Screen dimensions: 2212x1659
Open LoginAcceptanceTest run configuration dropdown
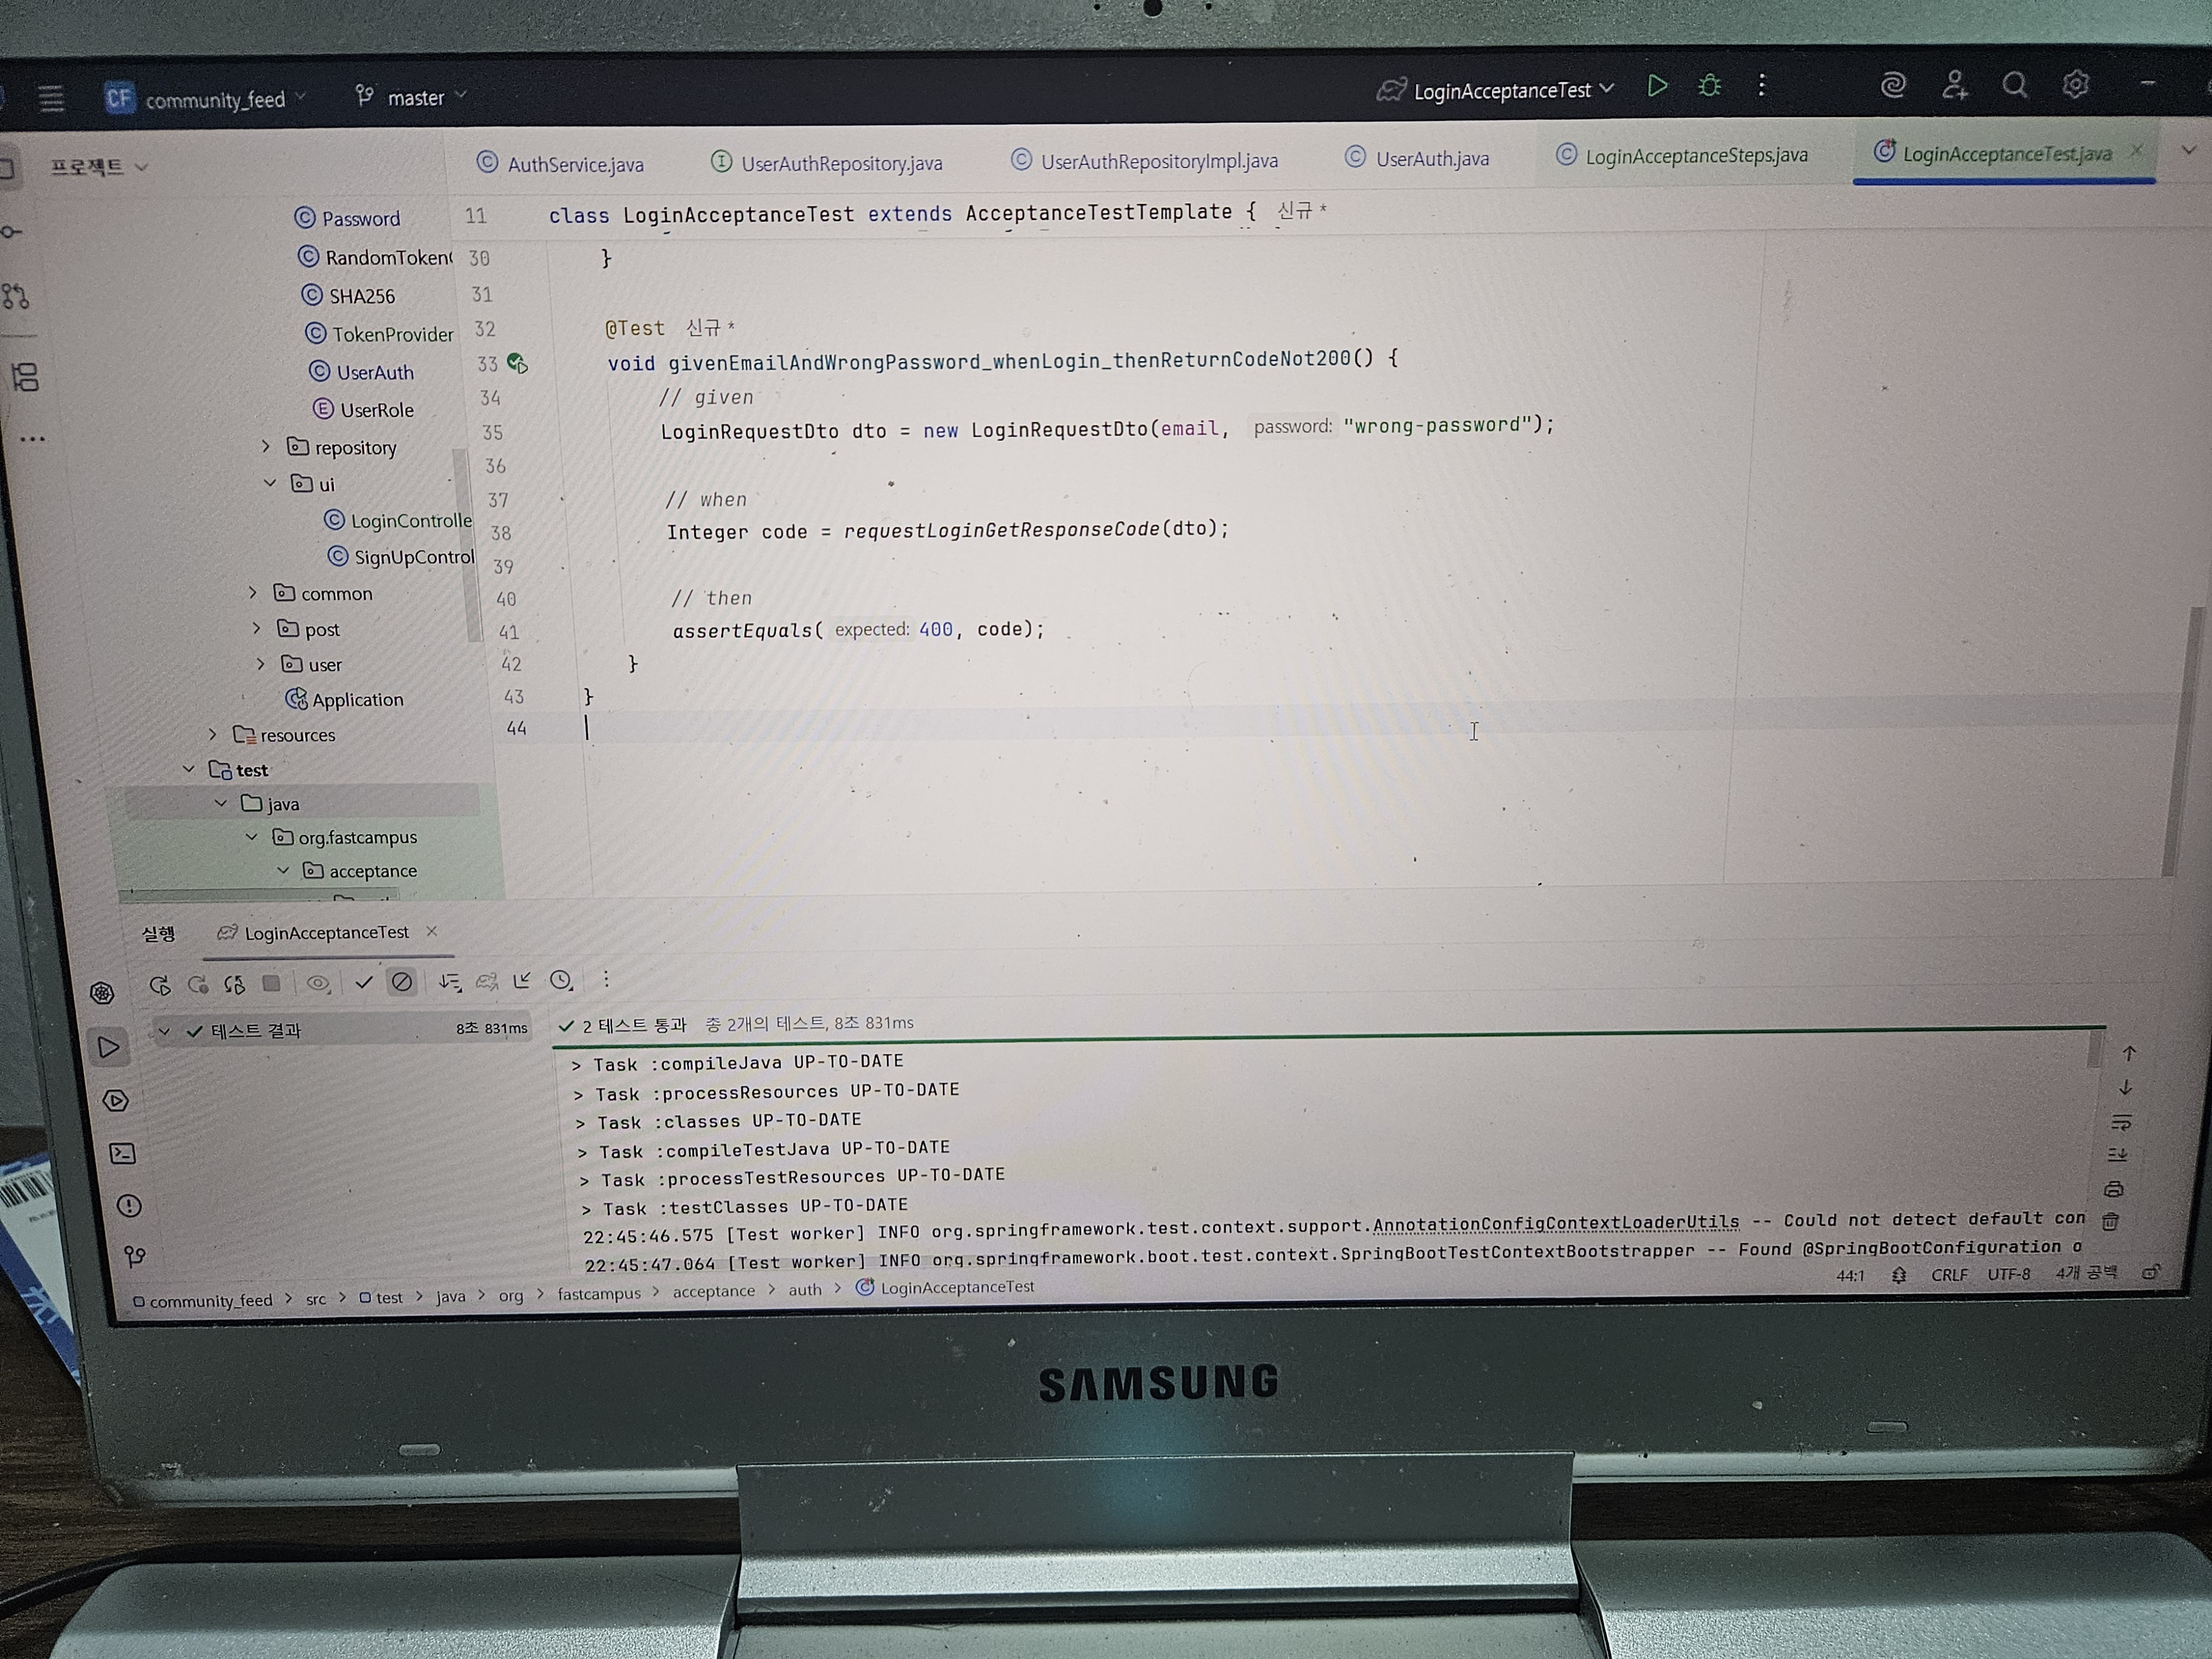(1496, 91)
